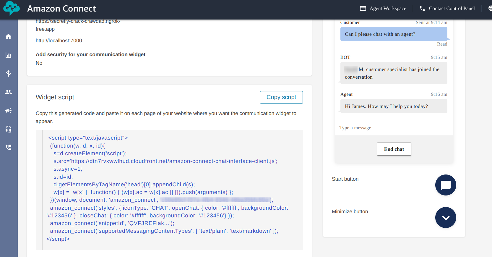
Task: Open the Users icon in sidebar
Action: (9, 92)
